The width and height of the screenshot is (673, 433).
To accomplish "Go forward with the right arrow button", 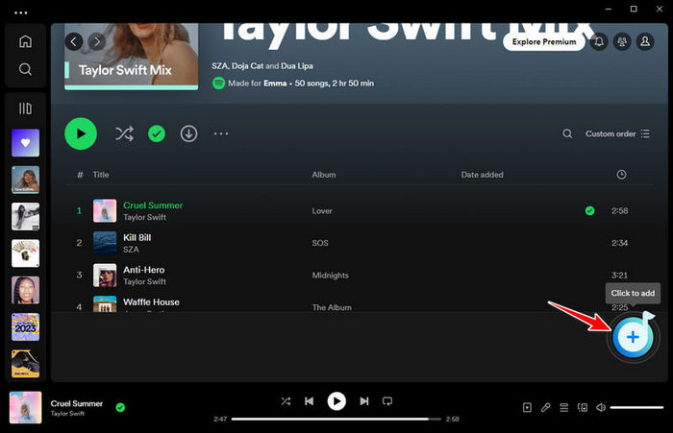I will [x=97, y=41].
